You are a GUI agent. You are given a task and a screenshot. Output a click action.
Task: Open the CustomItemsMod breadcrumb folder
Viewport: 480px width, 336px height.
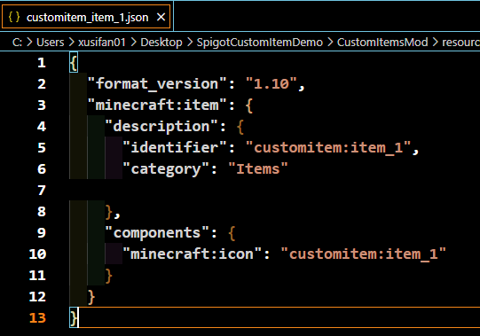[x=382, y=42]
